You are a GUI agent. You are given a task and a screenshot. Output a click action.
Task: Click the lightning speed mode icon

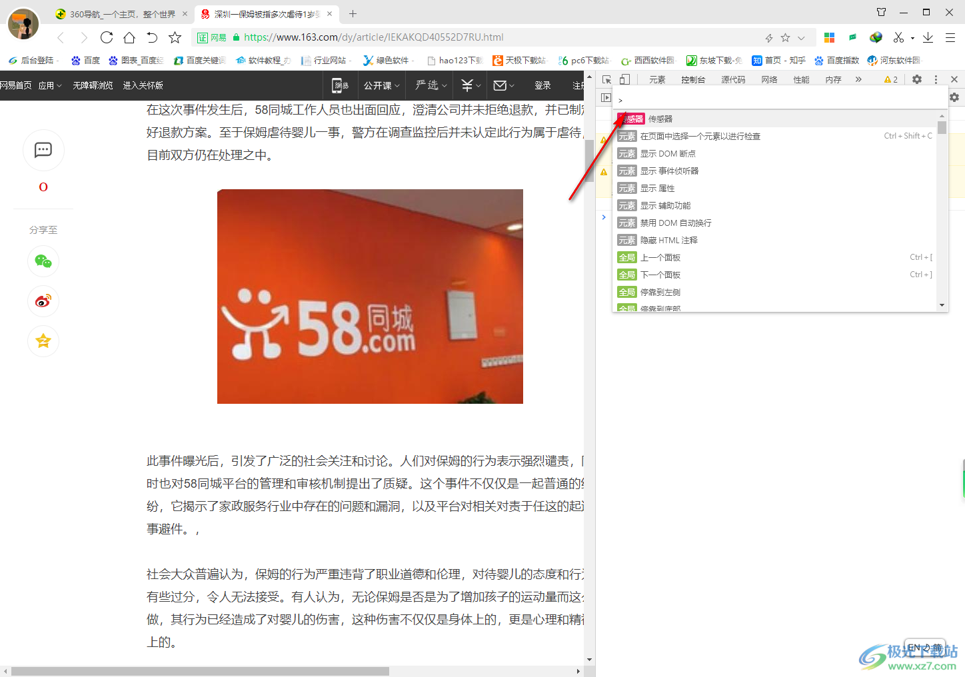click(x=769, y=38)
